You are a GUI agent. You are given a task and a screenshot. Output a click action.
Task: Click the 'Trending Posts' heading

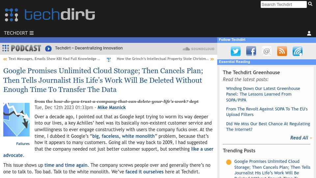click(239, 151)
